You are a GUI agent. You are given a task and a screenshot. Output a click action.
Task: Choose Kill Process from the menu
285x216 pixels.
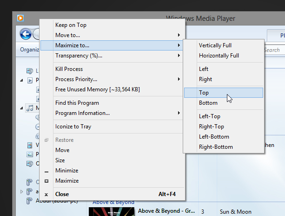click(x=113, y=69)
